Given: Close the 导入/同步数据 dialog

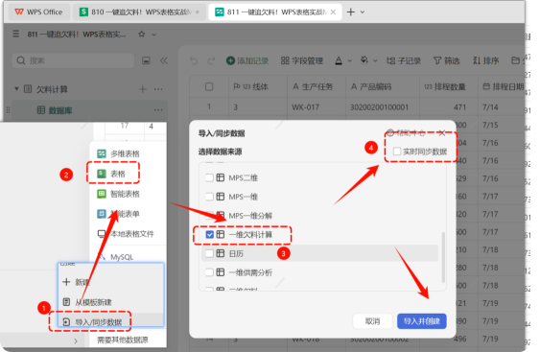Looking at the screenshot, I should (x=442, y=133).
